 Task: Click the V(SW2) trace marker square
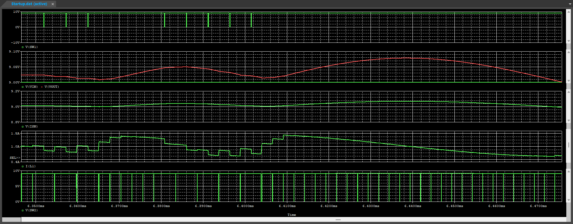tap(23, 210)
